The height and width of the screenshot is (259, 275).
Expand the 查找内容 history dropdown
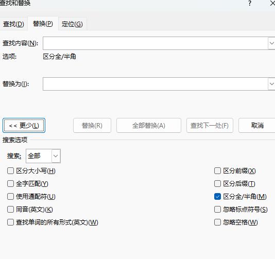(272, 43)
